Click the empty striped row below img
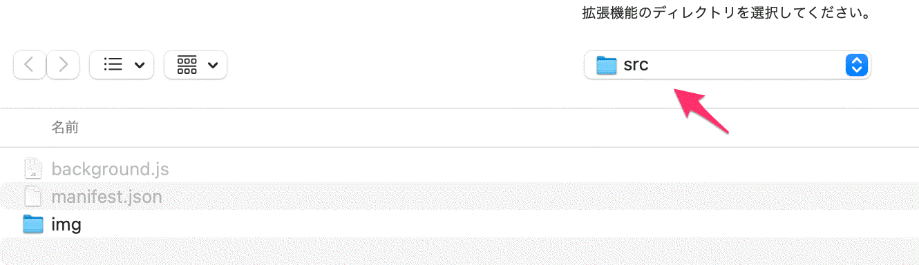Screen dimensions: 919x265 (x=459, y=251)
